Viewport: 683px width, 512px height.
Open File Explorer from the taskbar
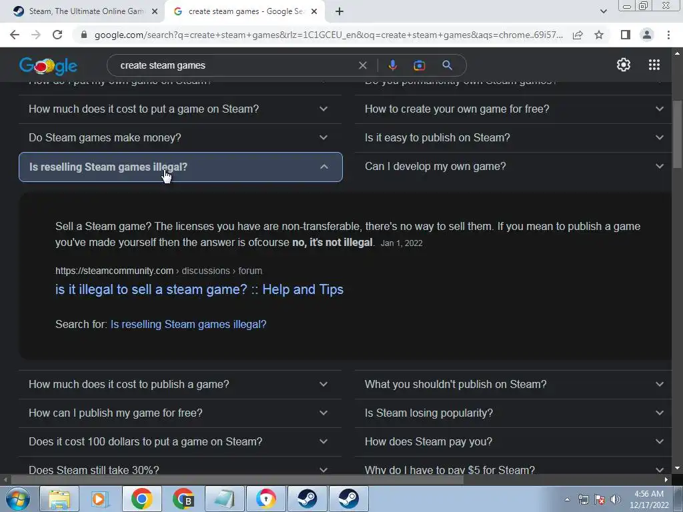(59, 499)
